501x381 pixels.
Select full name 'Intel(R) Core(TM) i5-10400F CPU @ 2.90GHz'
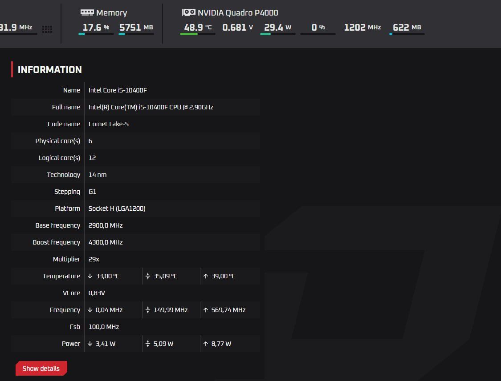(x=151, y=107)
